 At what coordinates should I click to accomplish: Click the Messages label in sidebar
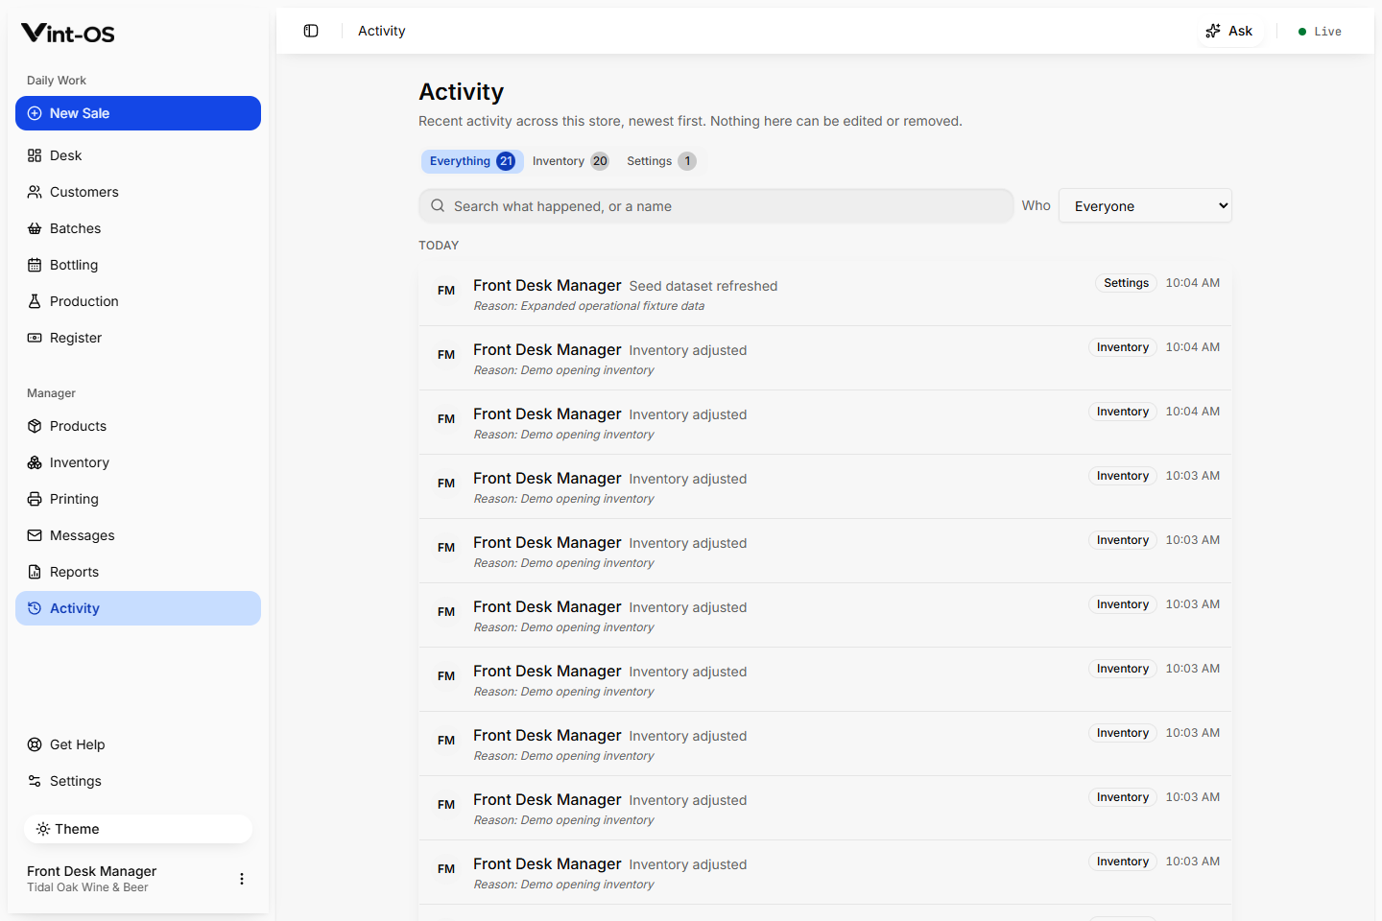pos(83,535)
